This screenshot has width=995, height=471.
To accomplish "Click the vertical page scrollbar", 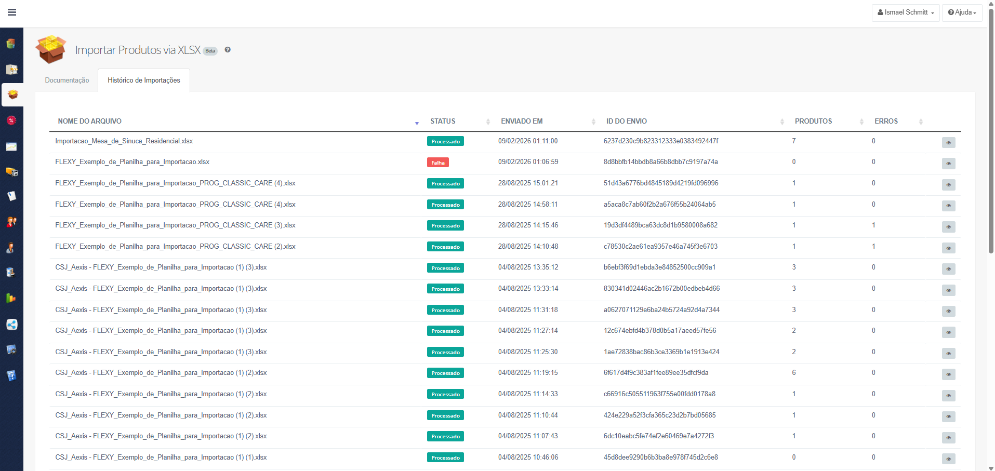I will click(991, 130).
